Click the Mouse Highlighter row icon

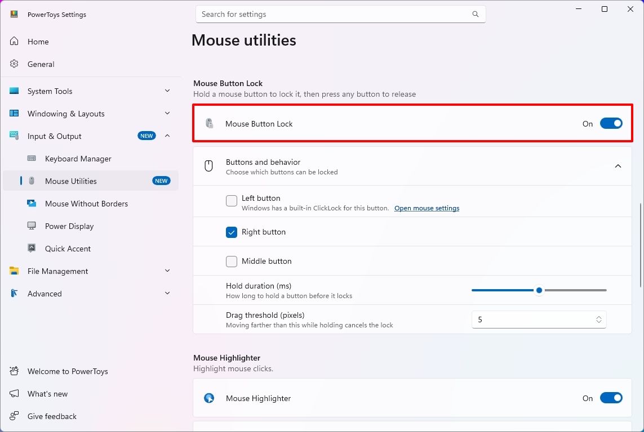[209, 398]
